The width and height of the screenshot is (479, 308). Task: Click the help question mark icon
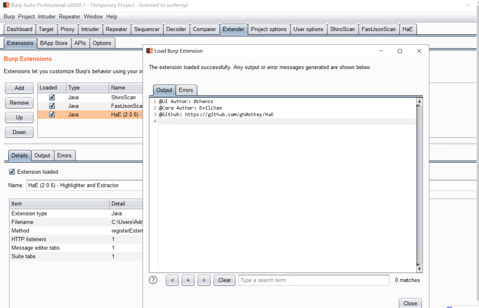coord(153,280)
